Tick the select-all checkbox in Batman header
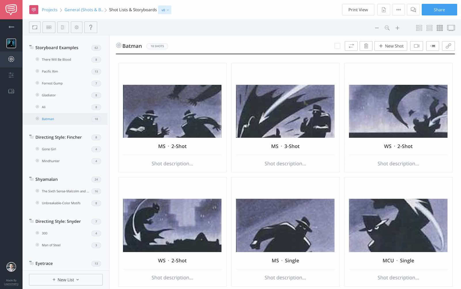This screenshot has width=461, height=289. click(337, 46)
